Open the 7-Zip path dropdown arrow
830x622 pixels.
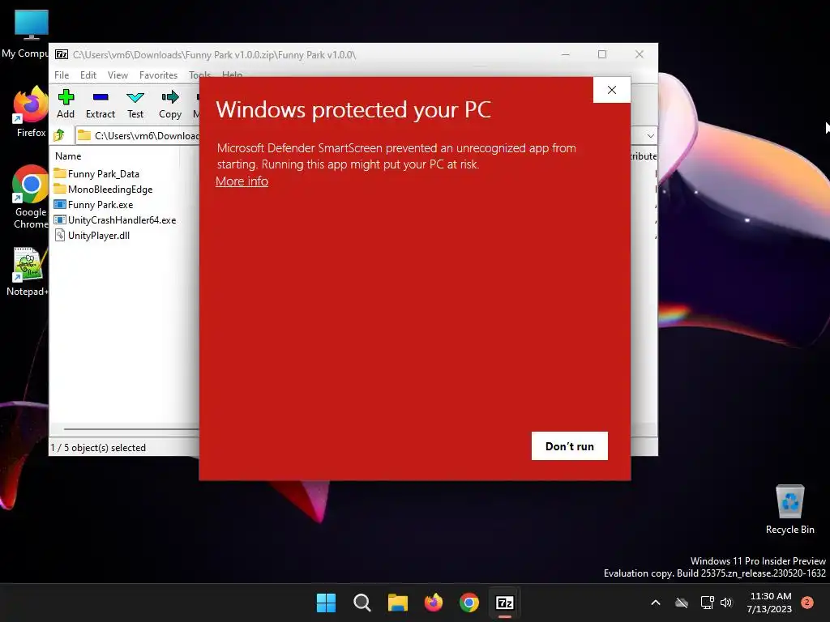(x=650, y=135)
